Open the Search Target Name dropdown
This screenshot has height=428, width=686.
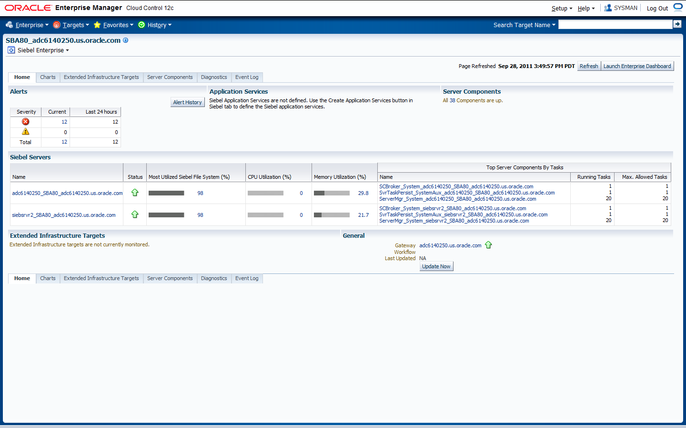coord(525,25)
